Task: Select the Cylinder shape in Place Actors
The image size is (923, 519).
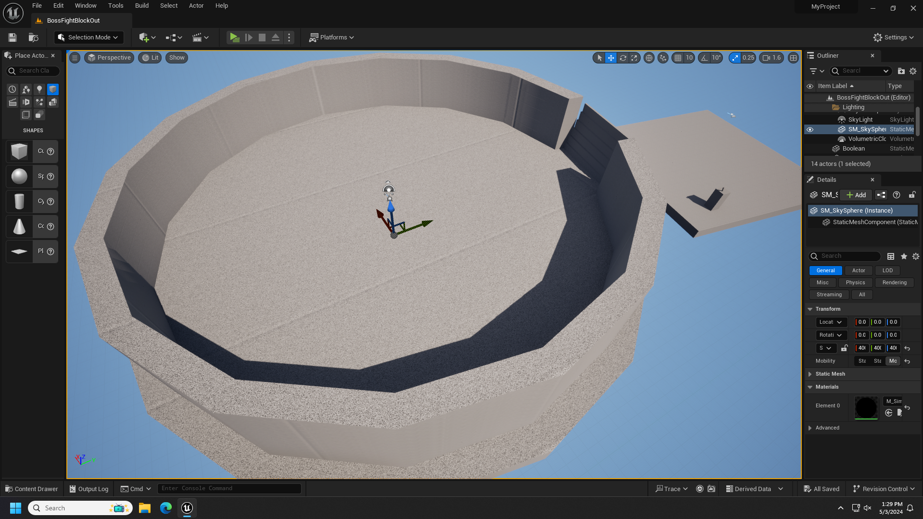Action: pyautogui.click(x=19, y=202)
